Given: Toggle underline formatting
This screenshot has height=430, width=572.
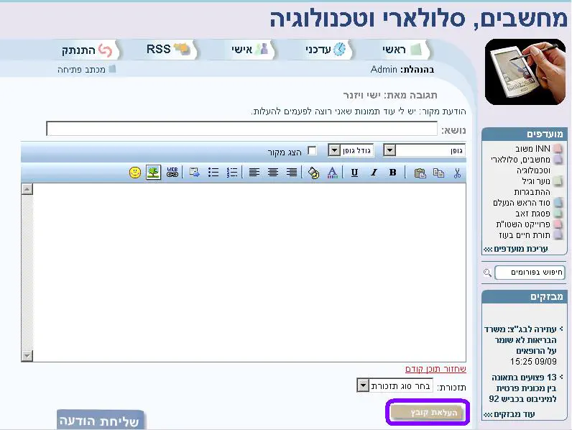Looking at the screenshot, I should pos(354,173).
